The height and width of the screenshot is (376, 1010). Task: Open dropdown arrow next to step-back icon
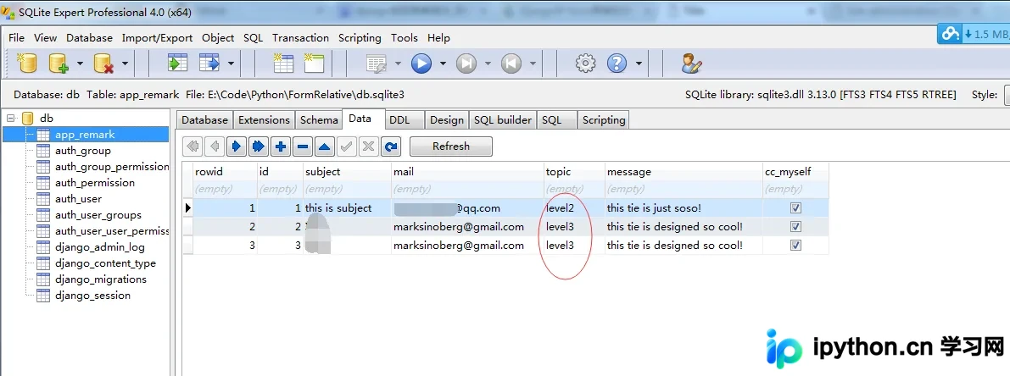click(x=533, y=63)
